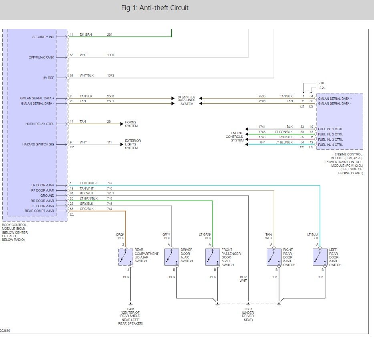The width and height of the screenshot is (374, 339).
Task: Click the 'PNK/BLK' wire label
Action: pos(286,137)
